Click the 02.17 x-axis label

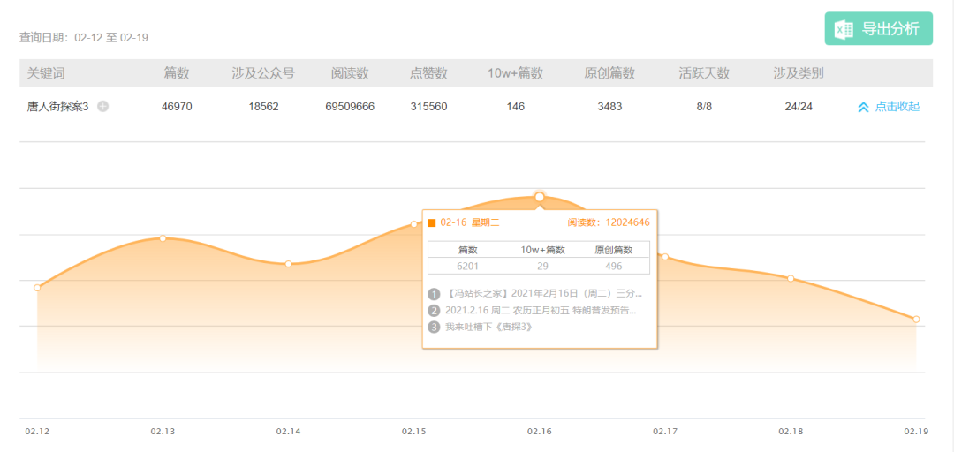click(665, 432)
